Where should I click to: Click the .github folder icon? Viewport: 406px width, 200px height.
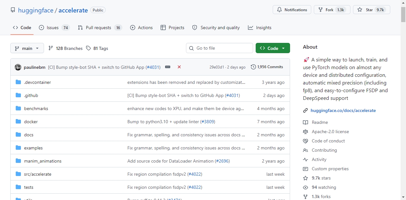[18, 95]
